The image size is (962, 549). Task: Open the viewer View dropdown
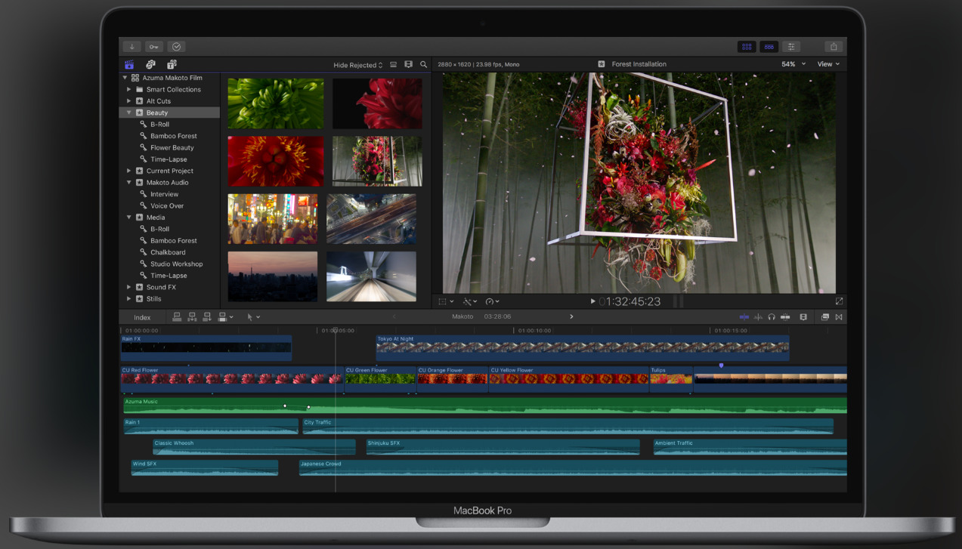(x=828, y=64)
